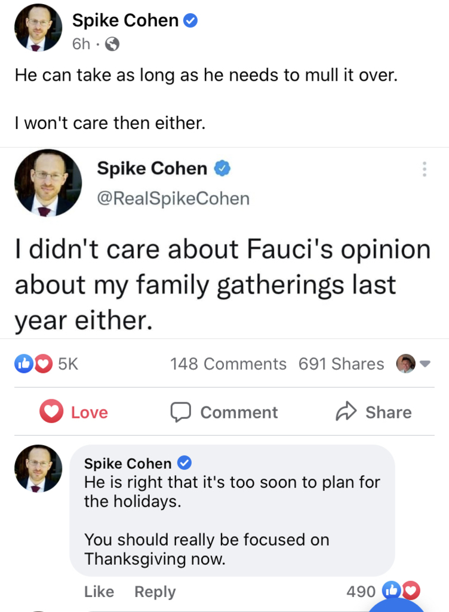Open the tweet's three-dot options menu

pos(424,169)
